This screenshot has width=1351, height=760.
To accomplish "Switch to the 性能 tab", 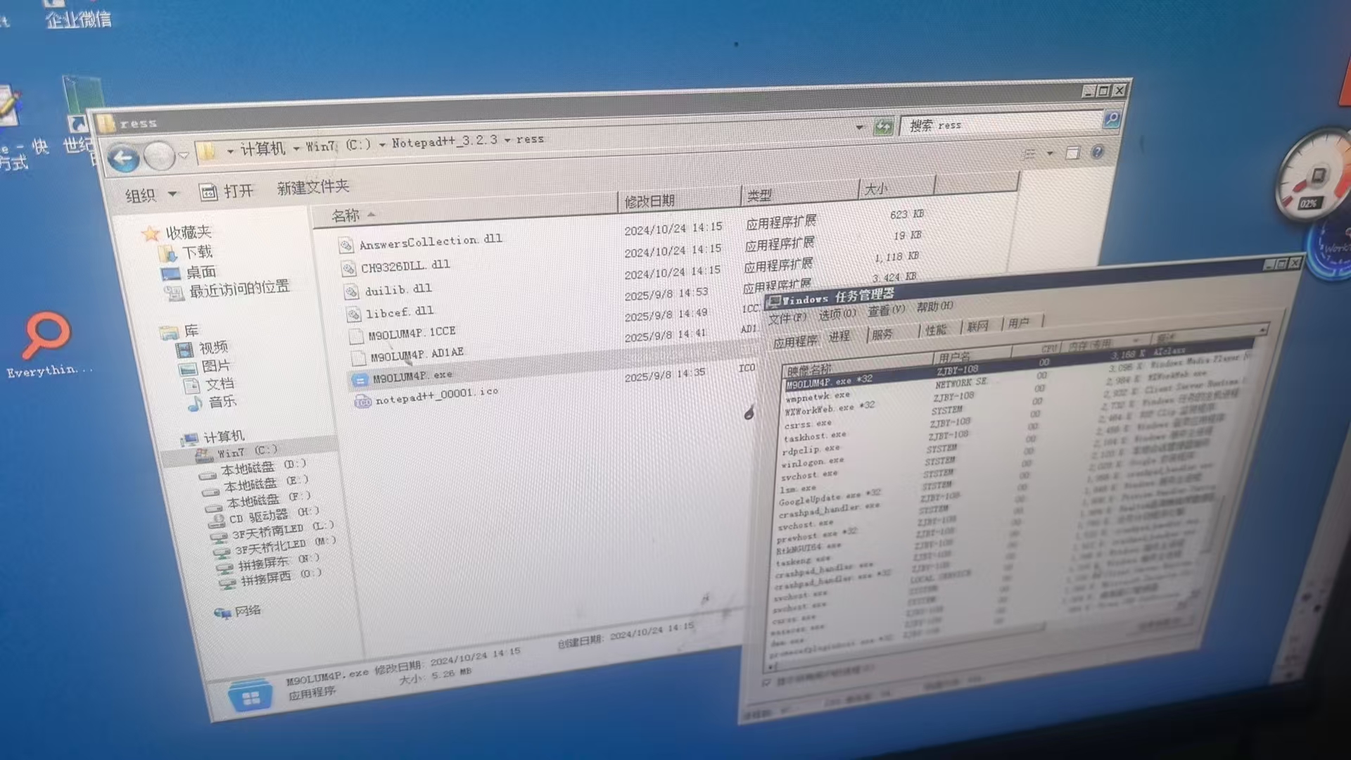I will point(935,329).
